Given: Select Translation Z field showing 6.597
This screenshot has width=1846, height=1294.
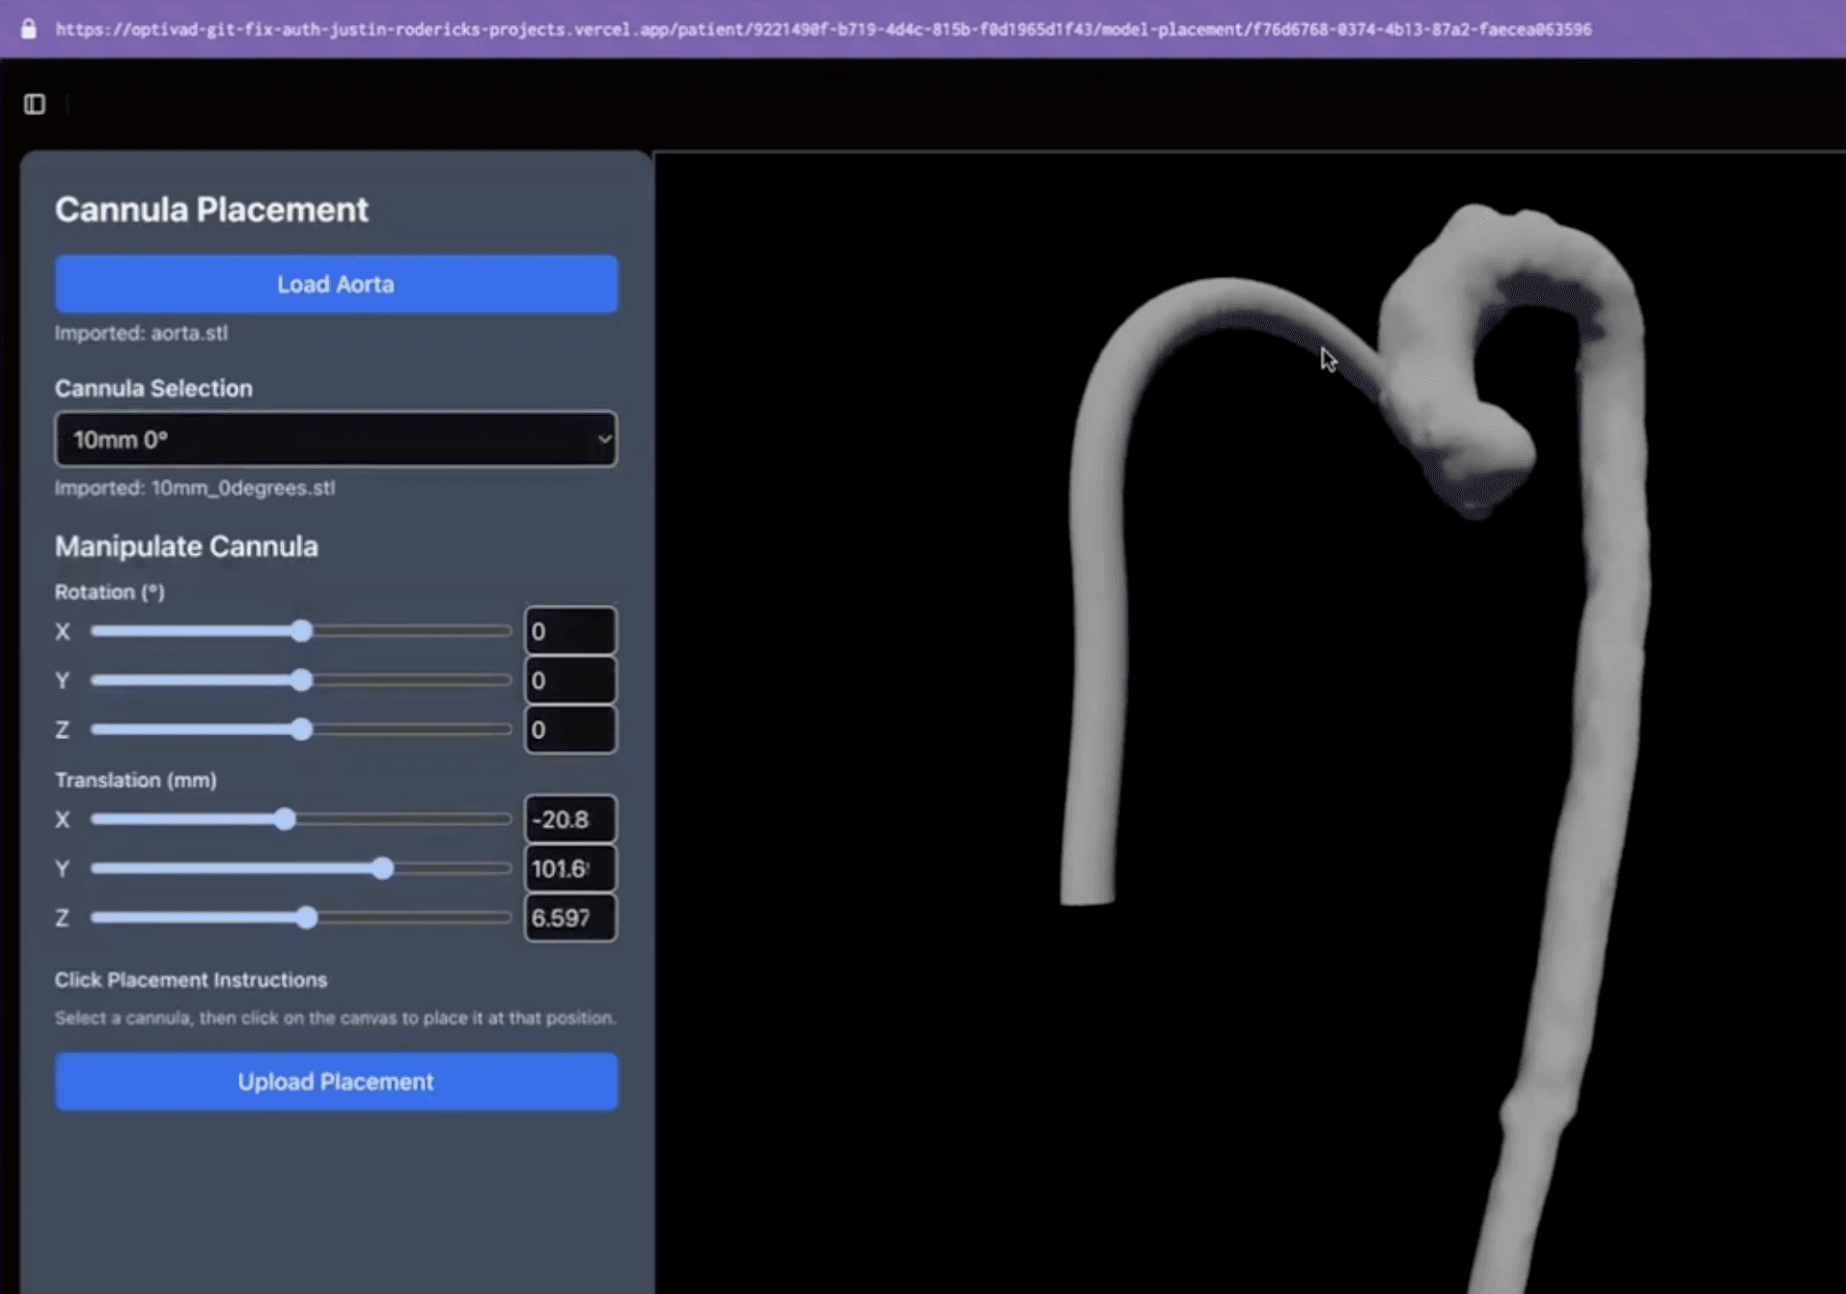Looking at the screenshot, I should point(569,918).
